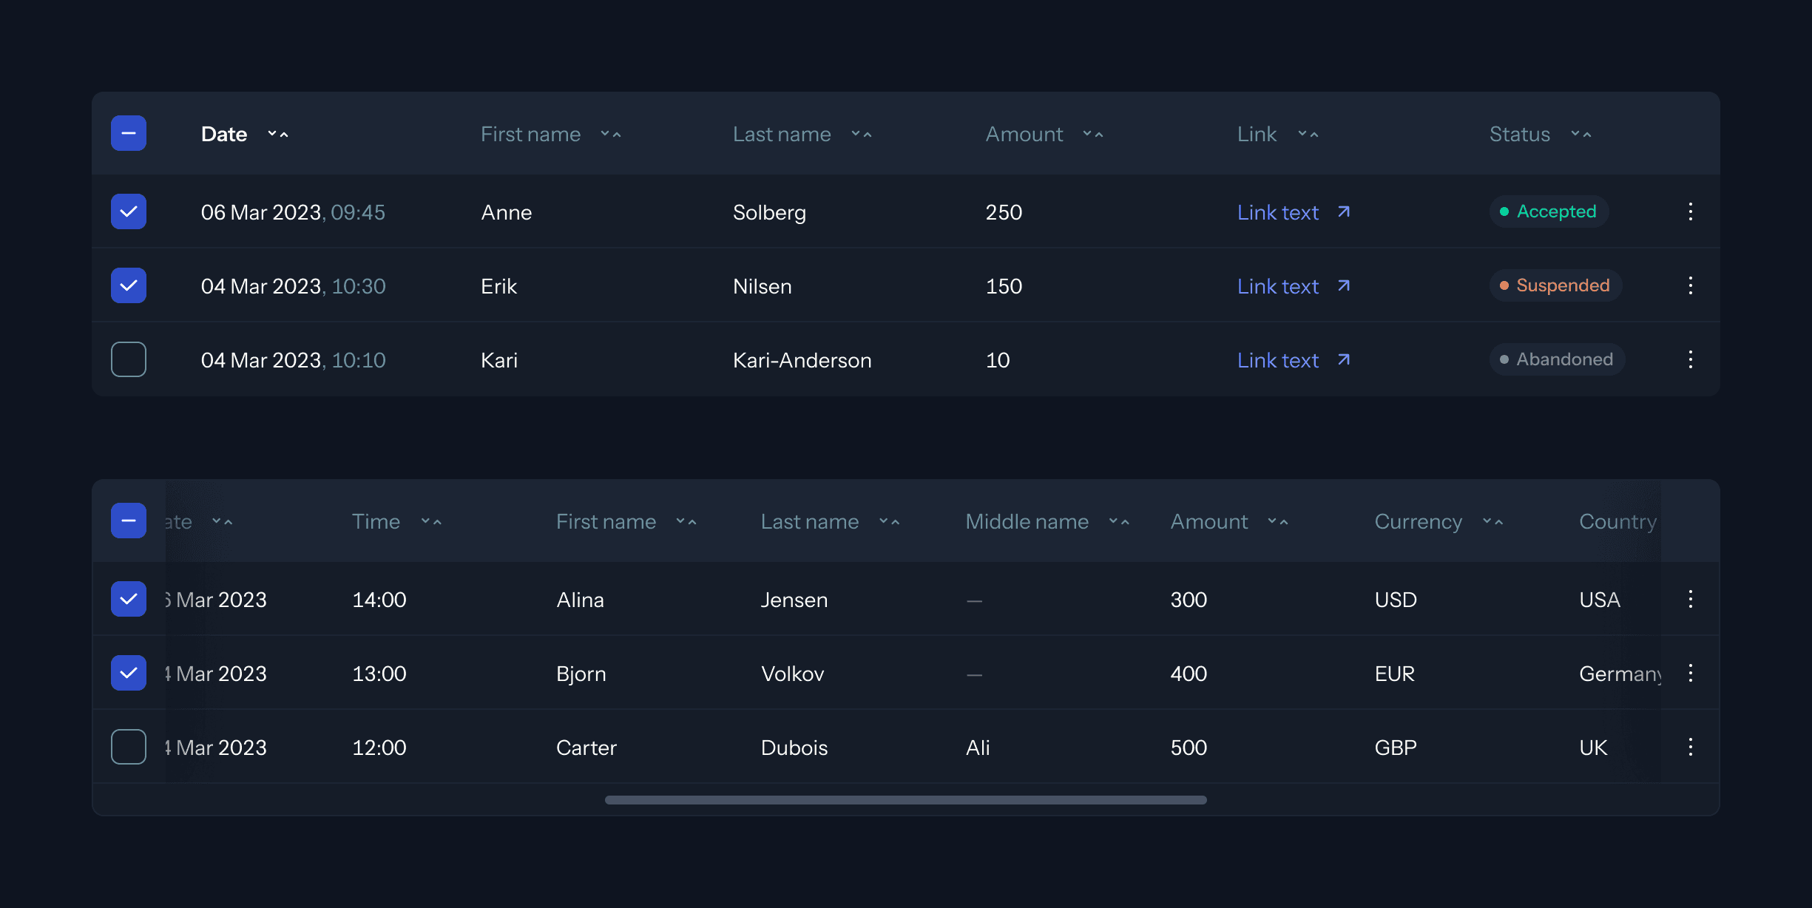Open kebab menu for Anne Solberg row
This screenshot has width=1812, height=908.
[1690, 211]
